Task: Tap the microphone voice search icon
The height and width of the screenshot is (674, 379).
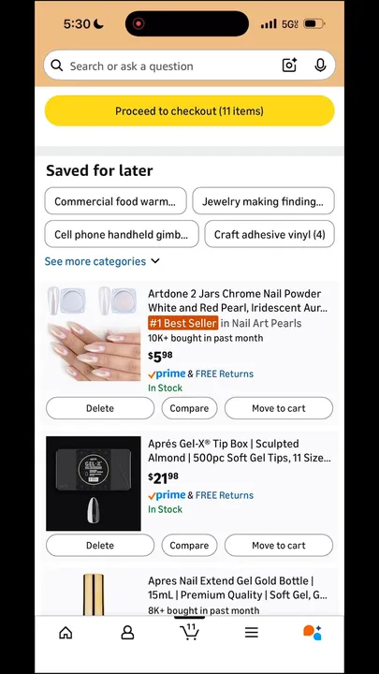Action: (320, 66)
